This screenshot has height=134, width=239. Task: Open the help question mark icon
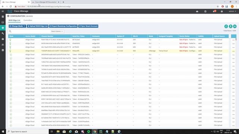tap(222, 12)
